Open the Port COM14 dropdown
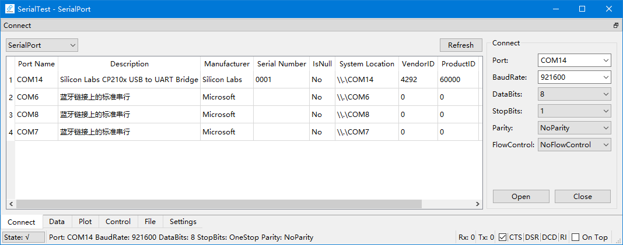623x245 pixels. tap(574, 61)
